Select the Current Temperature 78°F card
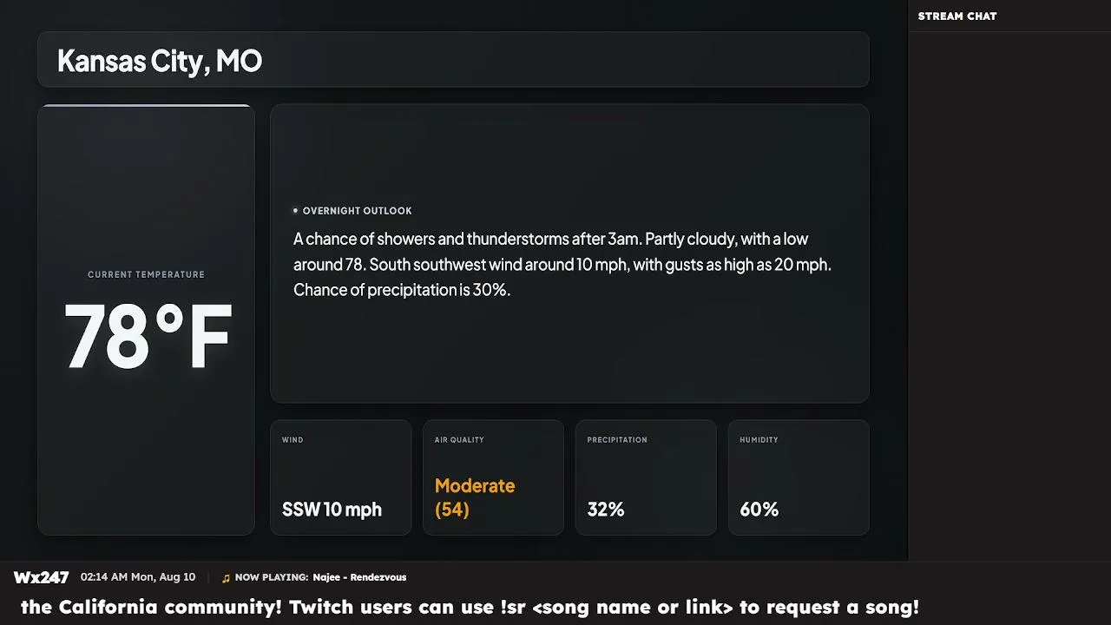Viewport: 1111px width, 625px height. point(146,319)
